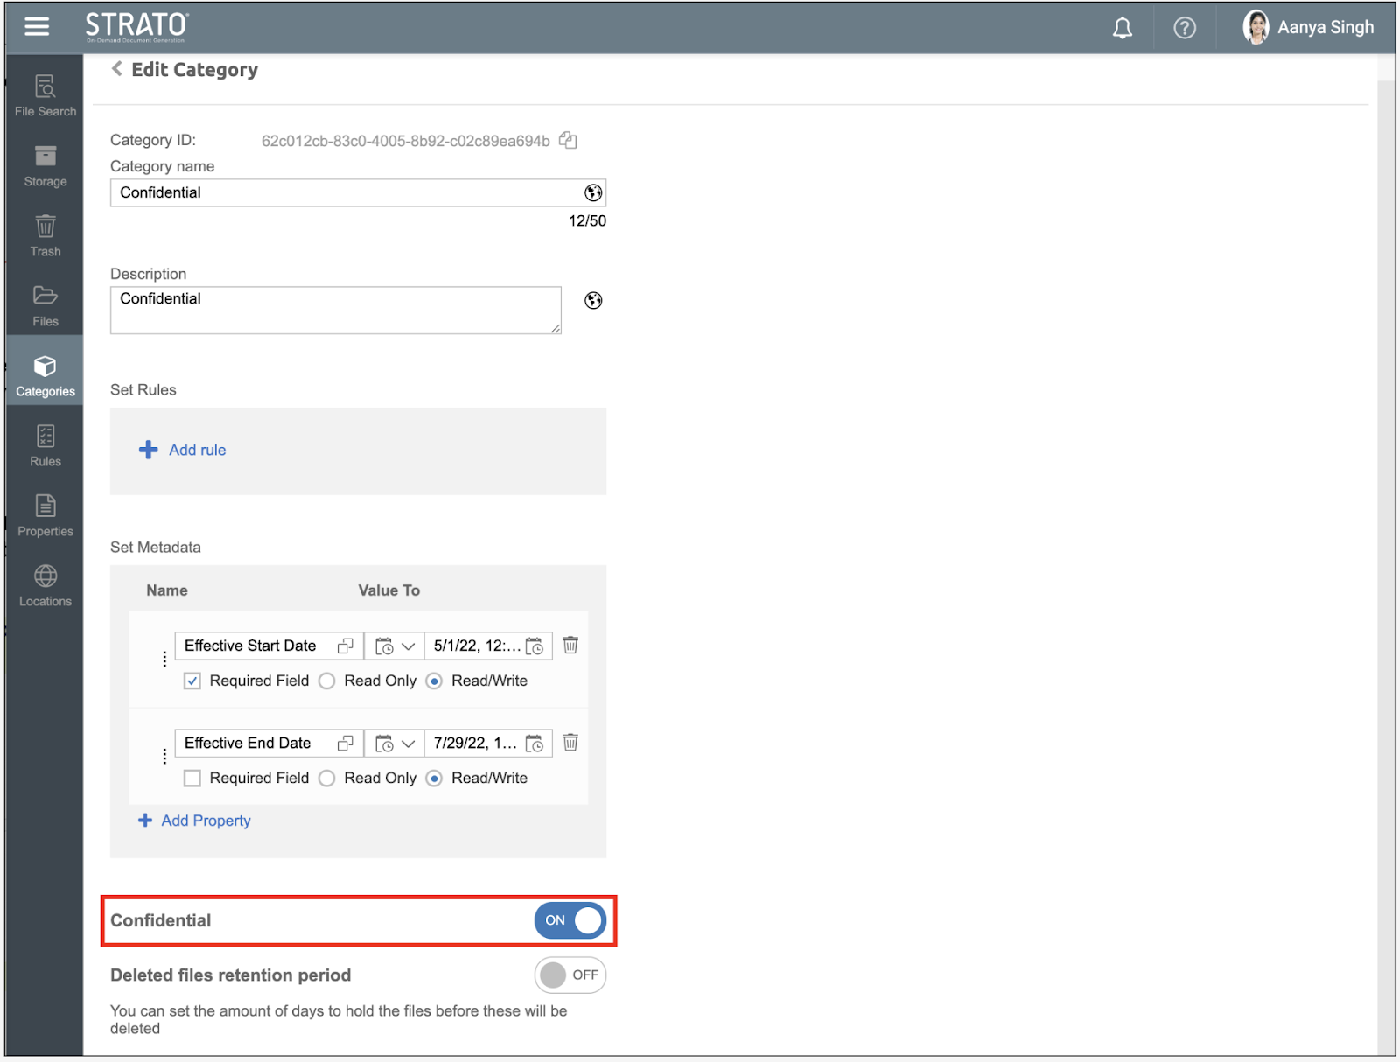The width and height of the screenshot is (1400, 1062).
Task: Go to File Search in sidebar
Action: click(45, 95)
